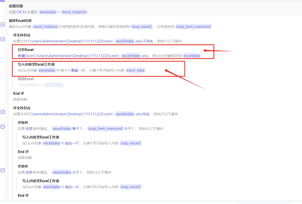
Task: Select the 打开Excel step
Action: coord(113,52)
